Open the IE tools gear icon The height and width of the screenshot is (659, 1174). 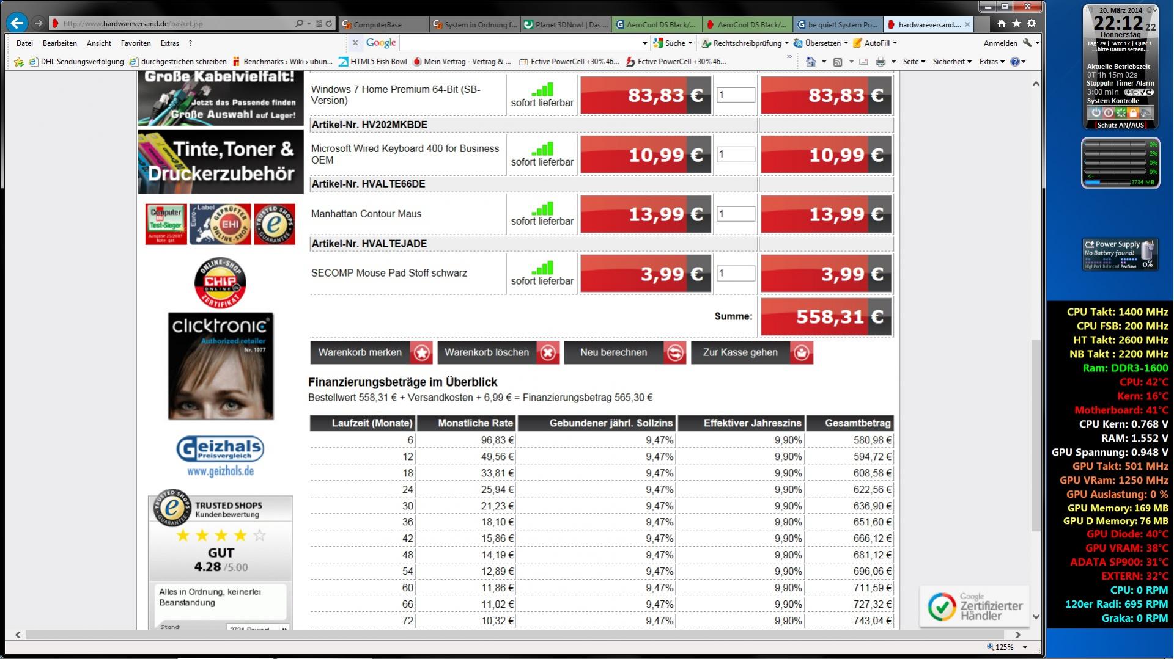(x=1032, y=23)
